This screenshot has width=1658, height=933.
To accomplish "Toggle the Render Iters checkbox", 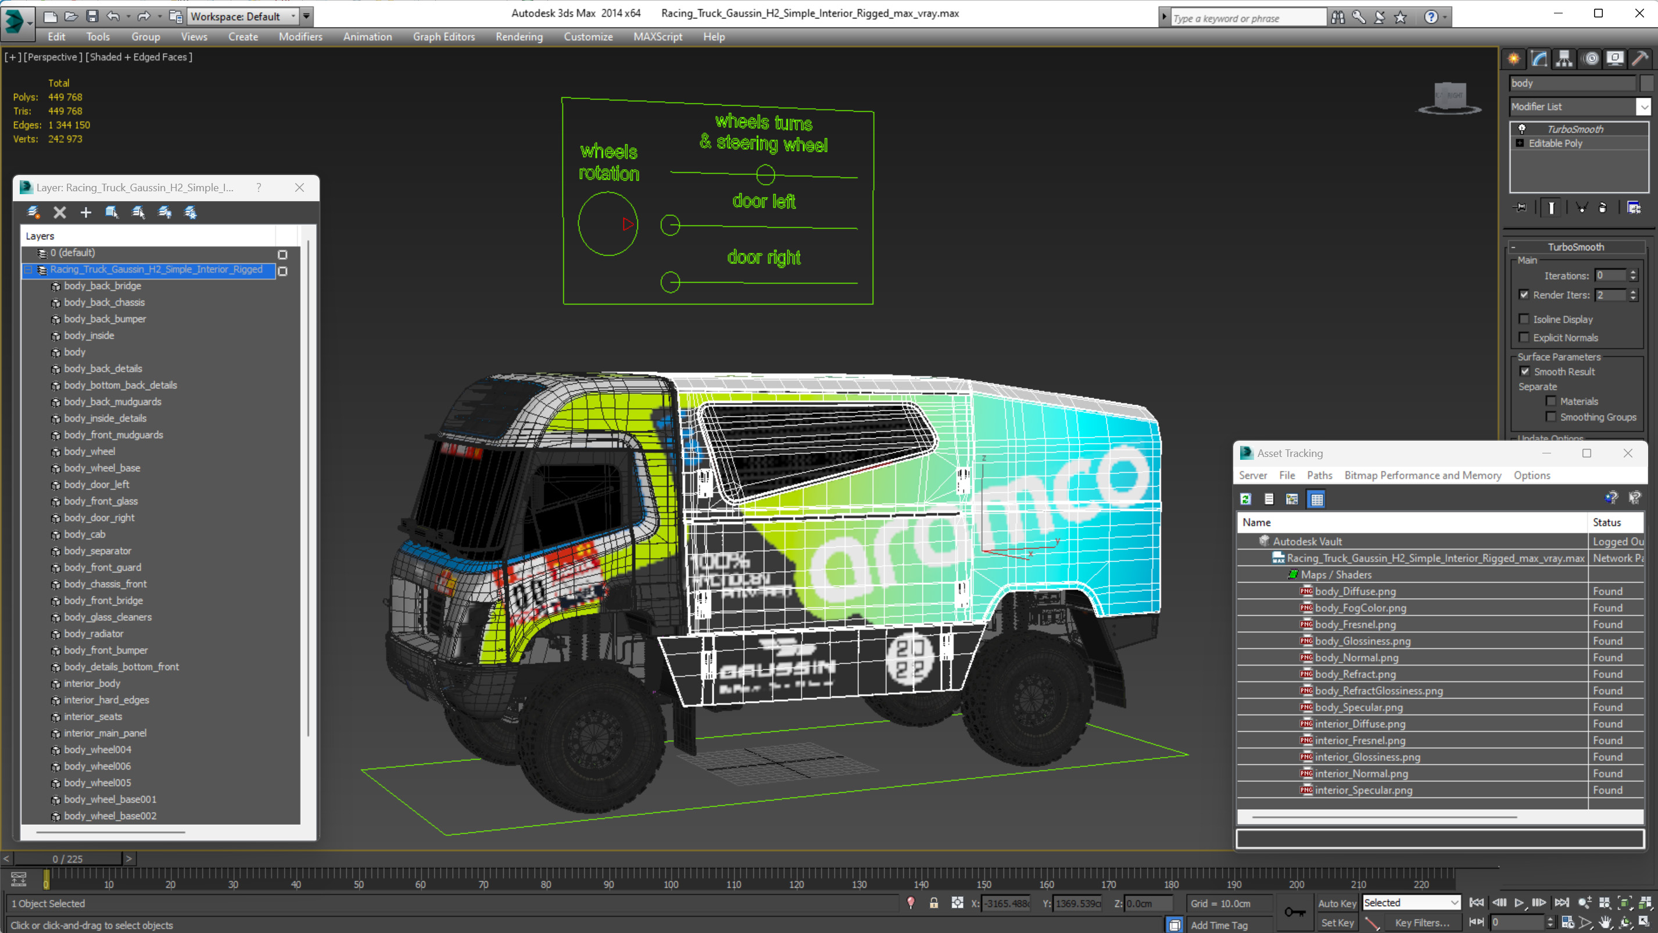I will point(1524,295).
